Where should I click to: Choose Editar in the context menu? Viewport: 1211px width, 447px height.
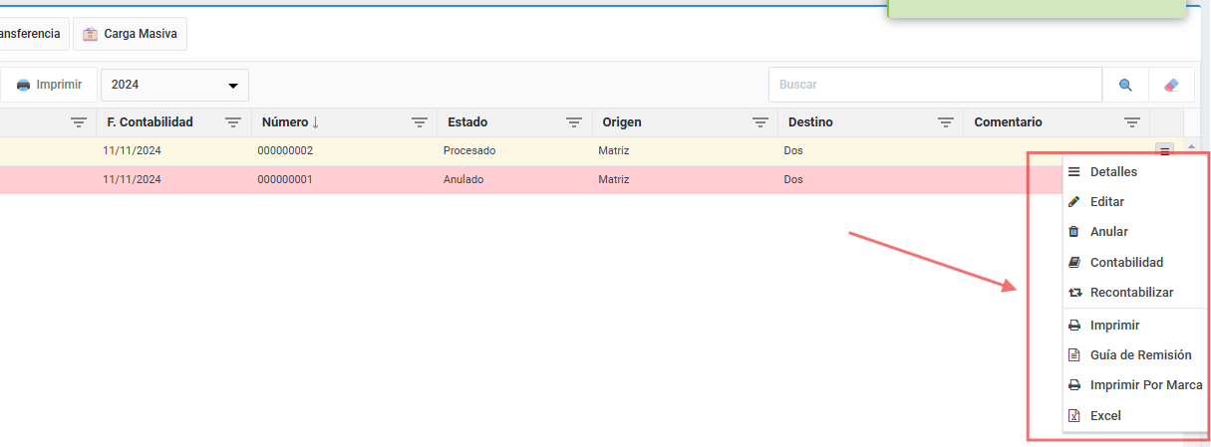click(x=1106, y=202)
